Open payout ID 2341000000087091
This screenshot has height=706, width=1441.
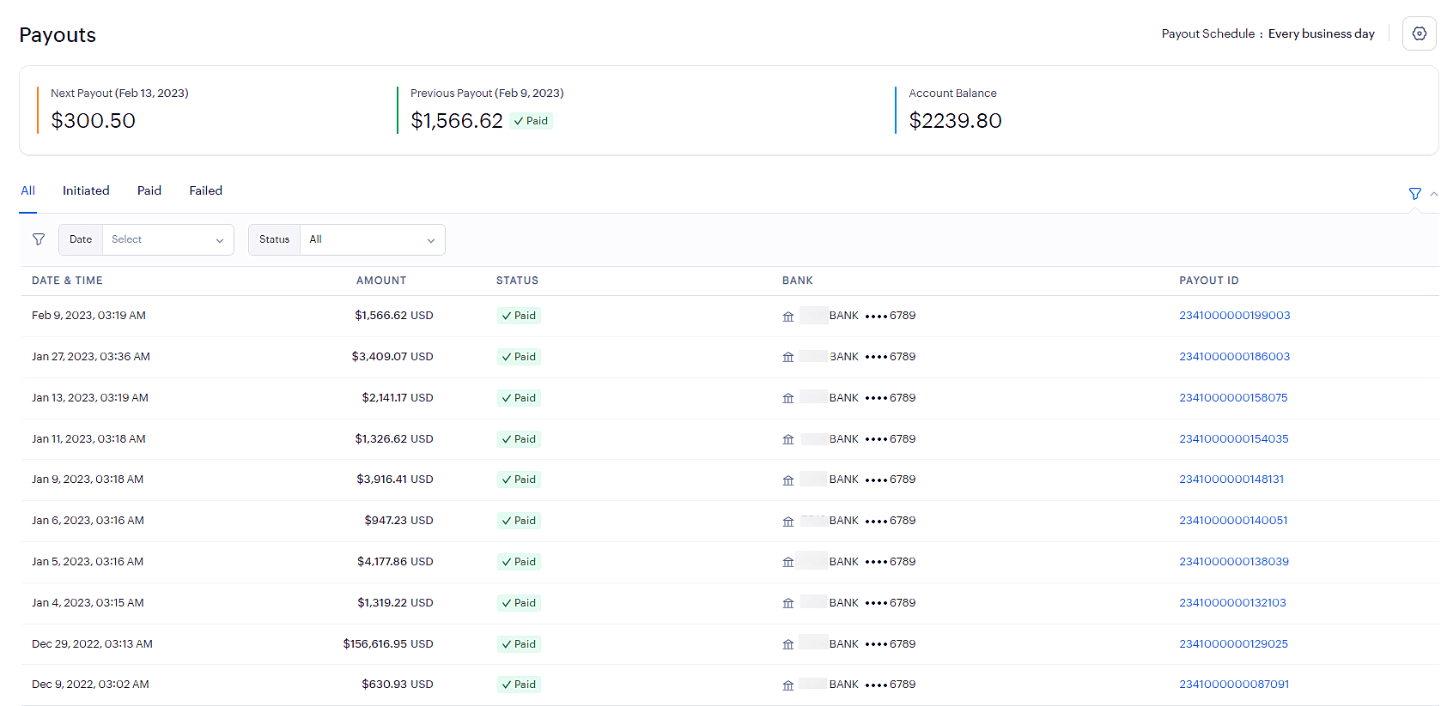tap(1233, 685)
